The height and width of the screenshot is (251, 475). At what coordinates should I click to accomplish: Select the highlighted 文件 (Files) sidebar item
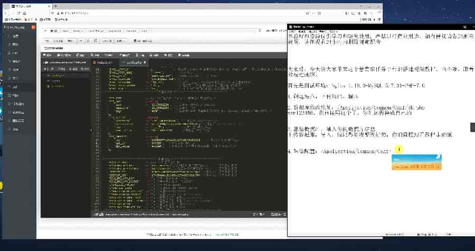[x=16, y=87]
